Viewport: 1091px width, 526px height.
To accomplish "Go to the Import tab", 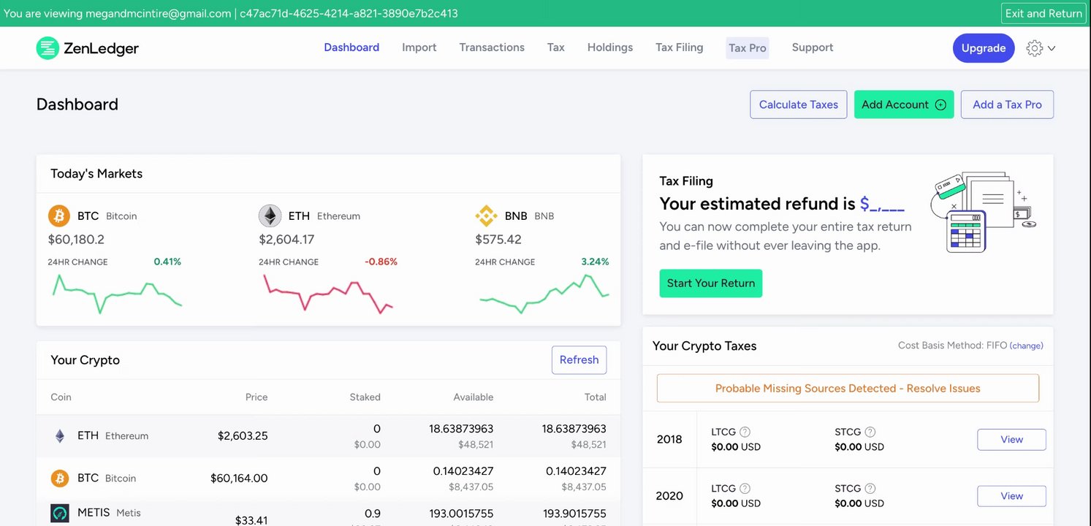I will 419,47.
